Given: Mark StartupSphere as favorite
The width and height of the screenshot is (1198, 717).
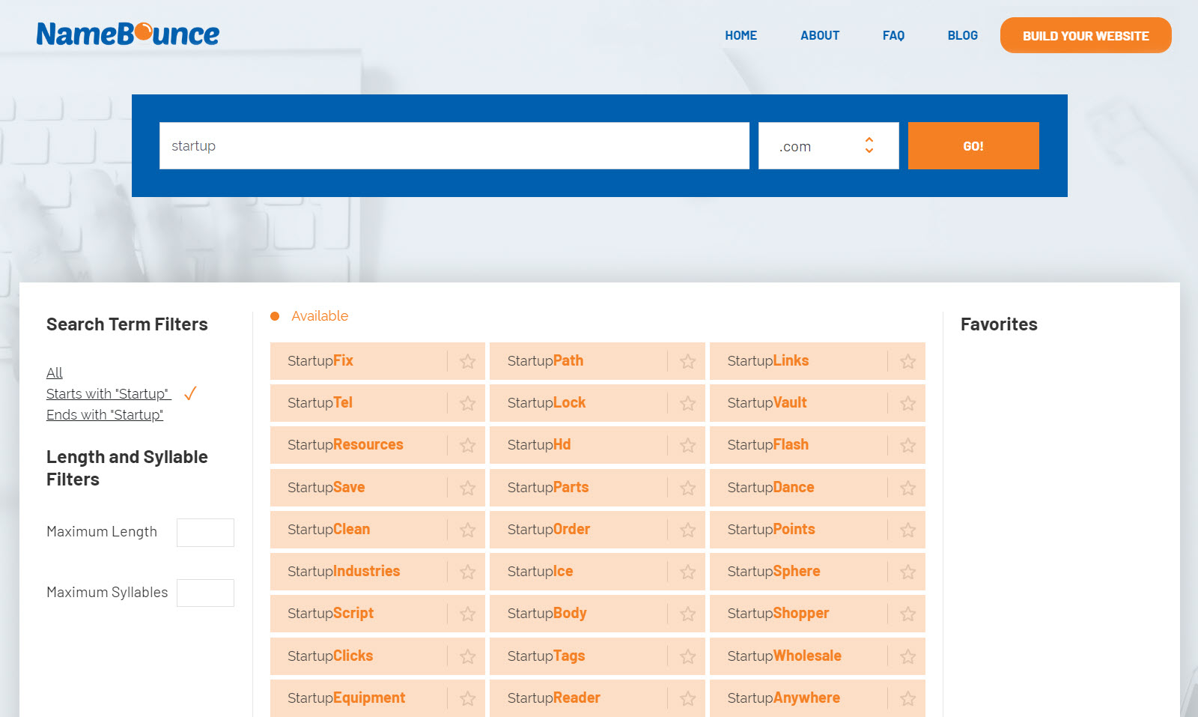Looking at the screenshot, I should (x=907, y=572).
